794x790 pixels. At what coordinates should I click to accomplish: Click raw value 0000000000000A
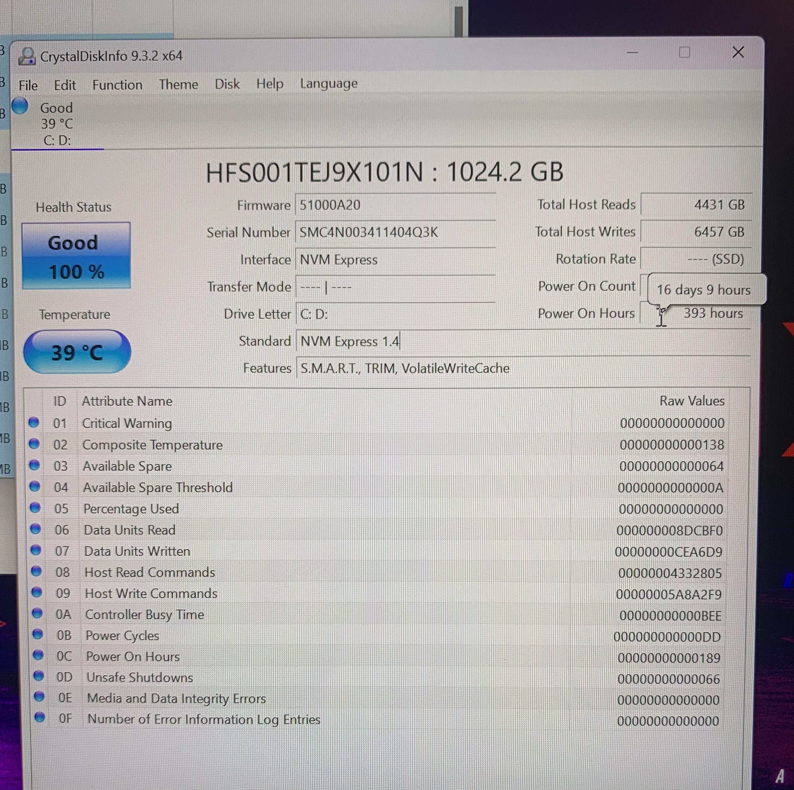[671, 488]
